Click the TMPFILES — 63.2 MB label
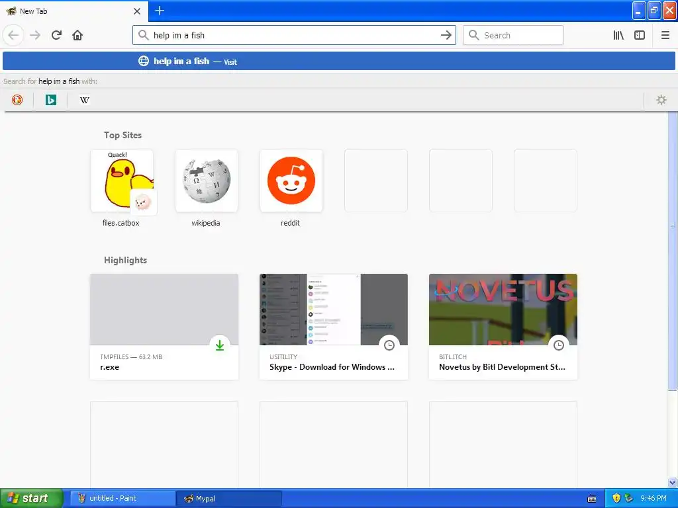 tap(131, 357)
